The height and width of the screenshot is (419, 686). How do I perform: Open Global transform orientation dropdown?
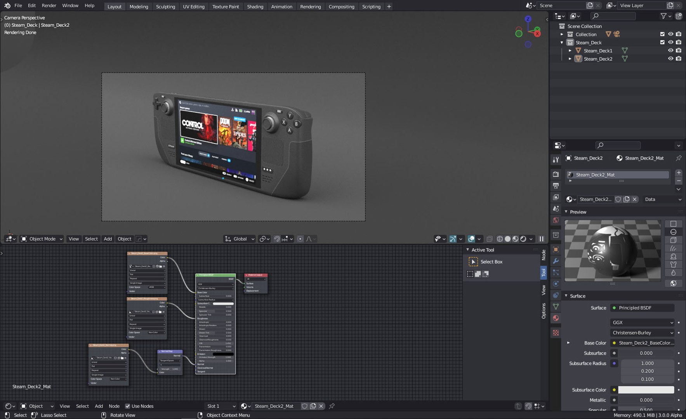[240, 239]
